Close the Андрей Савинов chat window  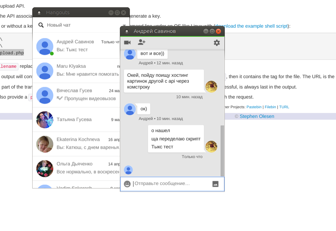tap(218, 31)
